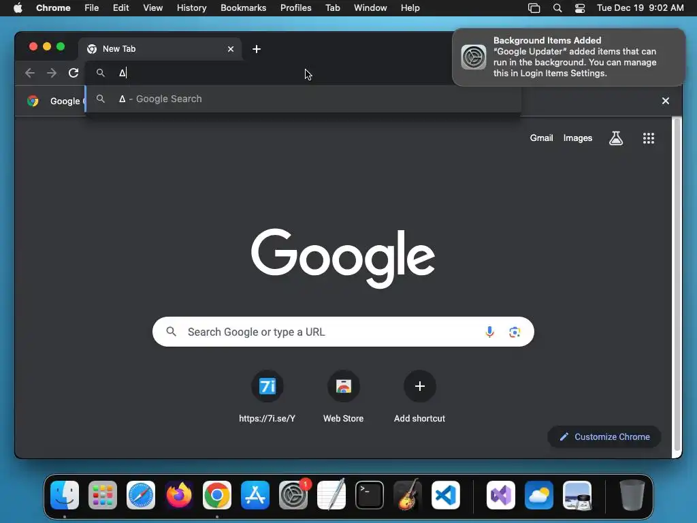This screenshot has width=697, height=523.
Task: Open the https://7i.se/Y shortcut
Action: [267, 397]
